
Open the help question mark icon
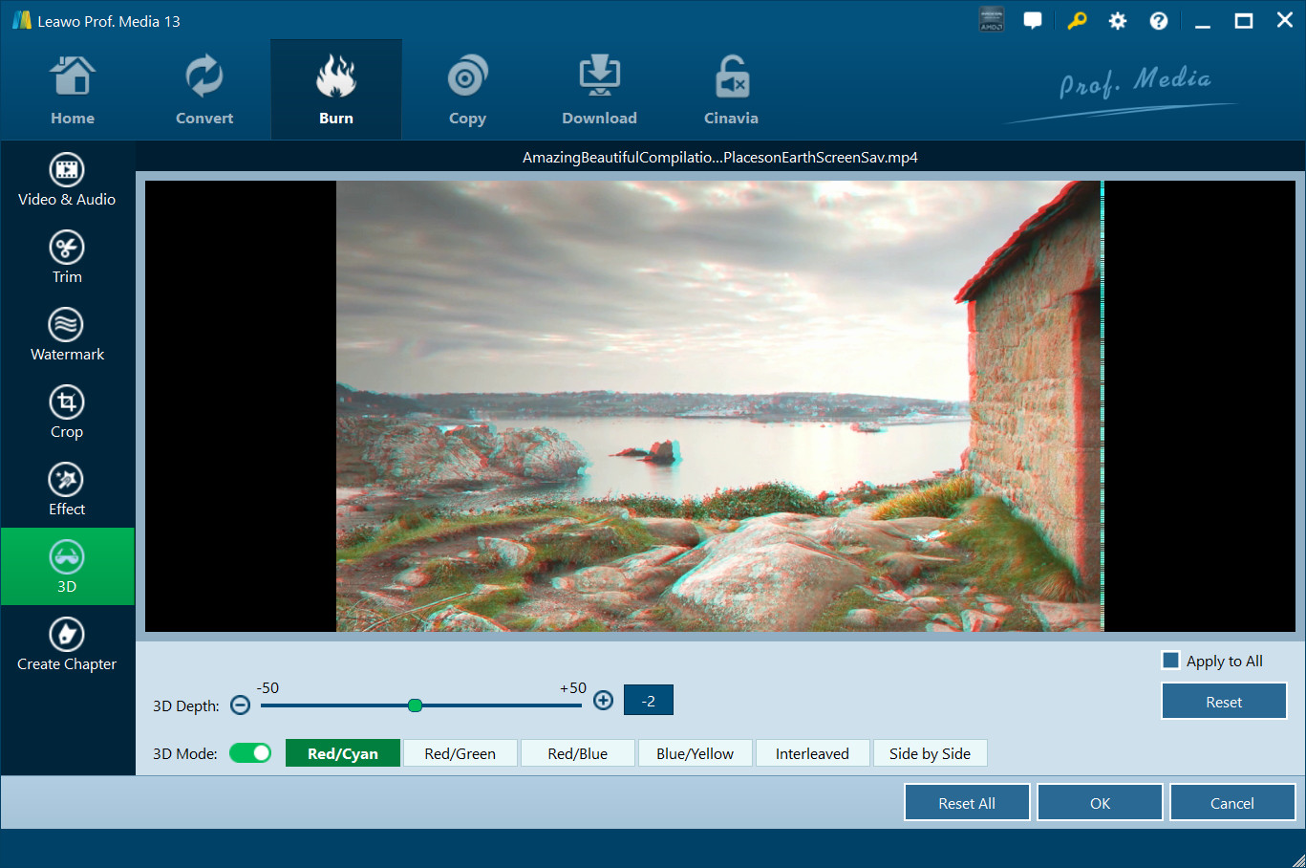[x=1158, y=21]
